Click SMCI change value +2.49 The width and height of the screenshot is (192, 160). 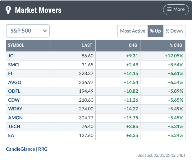click(132, 65)
